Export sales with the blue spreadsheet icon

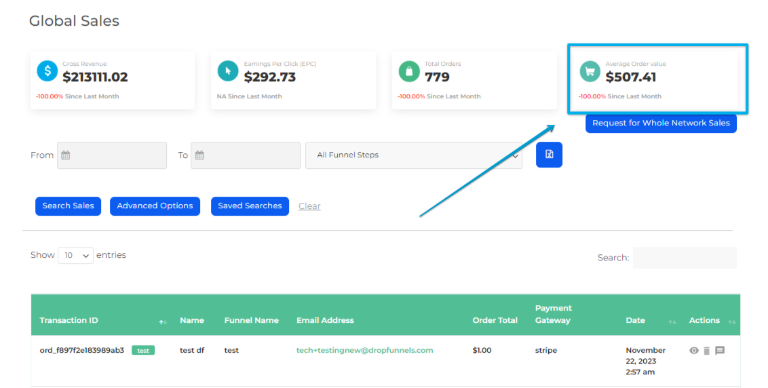click(549, 155)
